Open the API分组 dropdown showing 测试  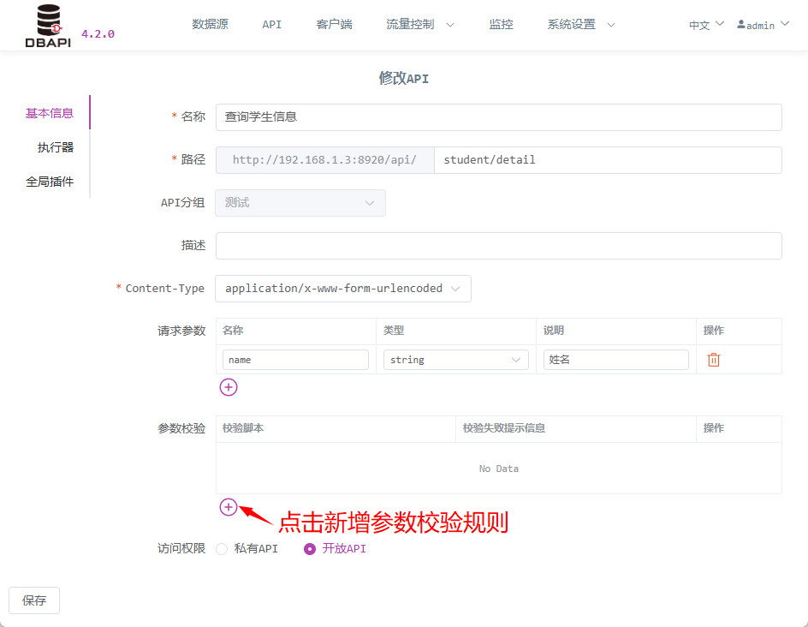(300, 203)
